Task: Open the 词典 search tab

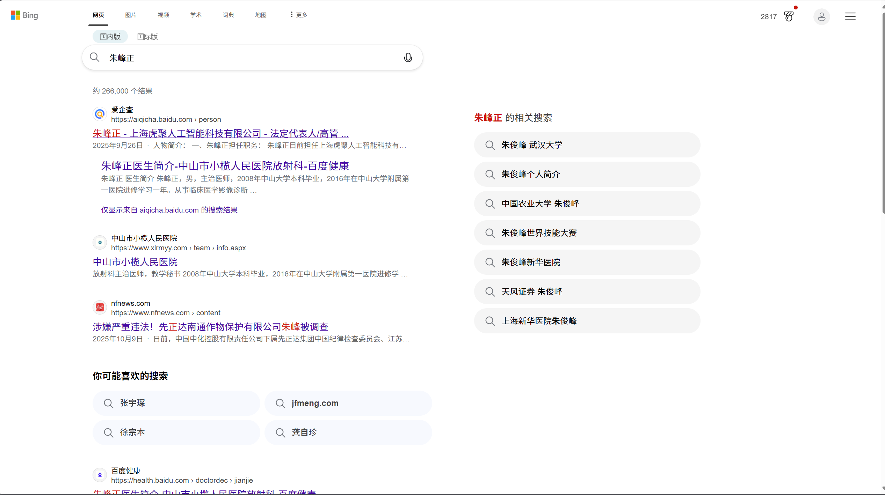Action: coord(228,15)
